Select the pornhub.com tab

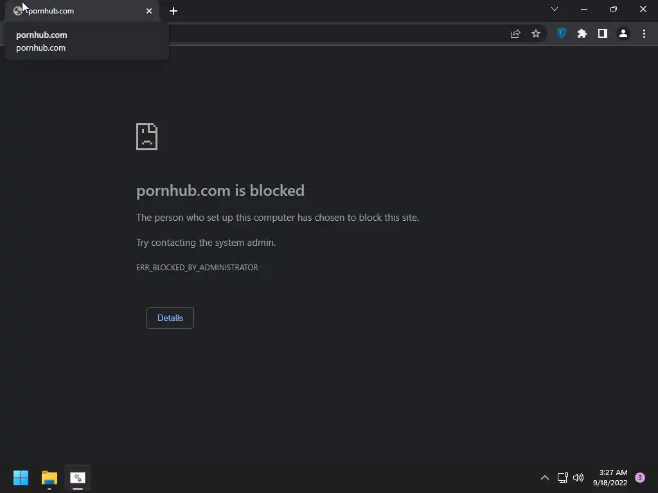(82, 11)
